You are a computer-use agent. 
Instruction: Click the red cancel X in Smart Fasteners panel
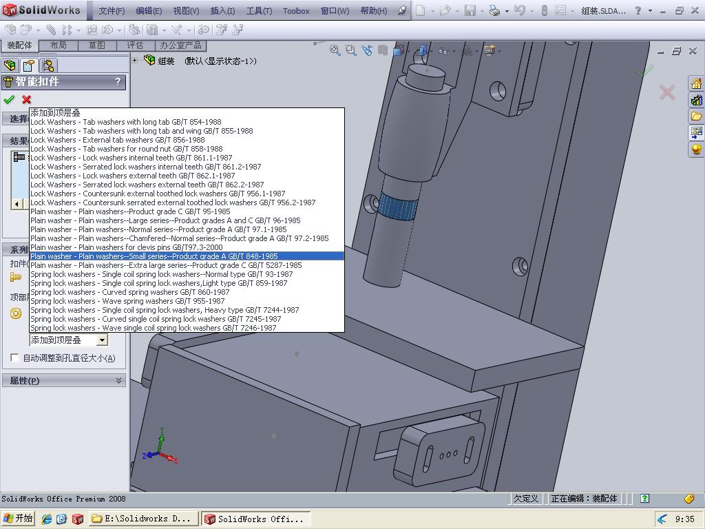(x=27, y=99)
